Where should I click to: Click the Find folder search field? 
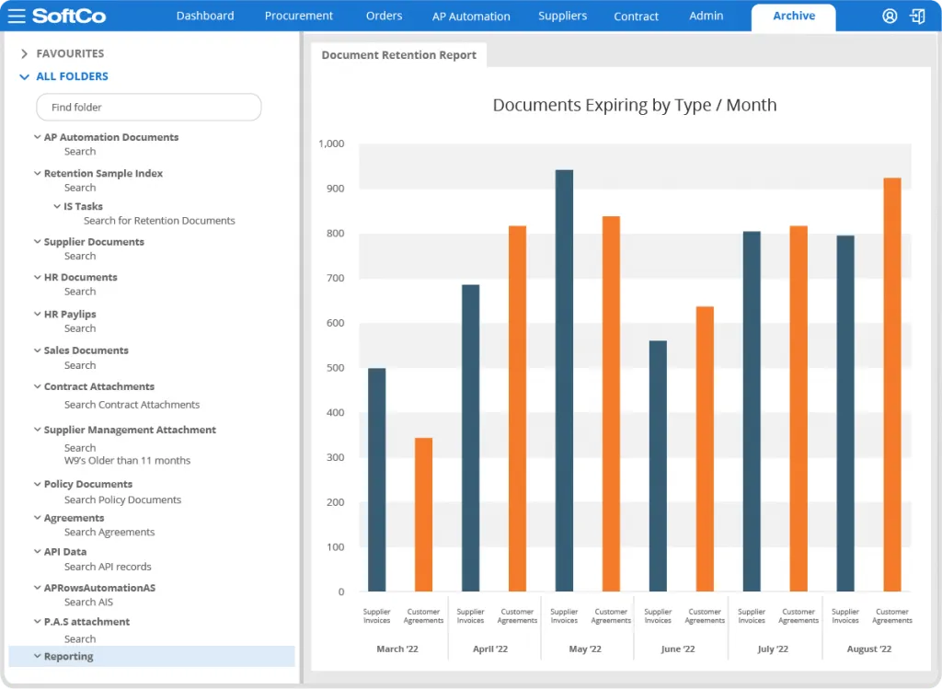[149, 108]
